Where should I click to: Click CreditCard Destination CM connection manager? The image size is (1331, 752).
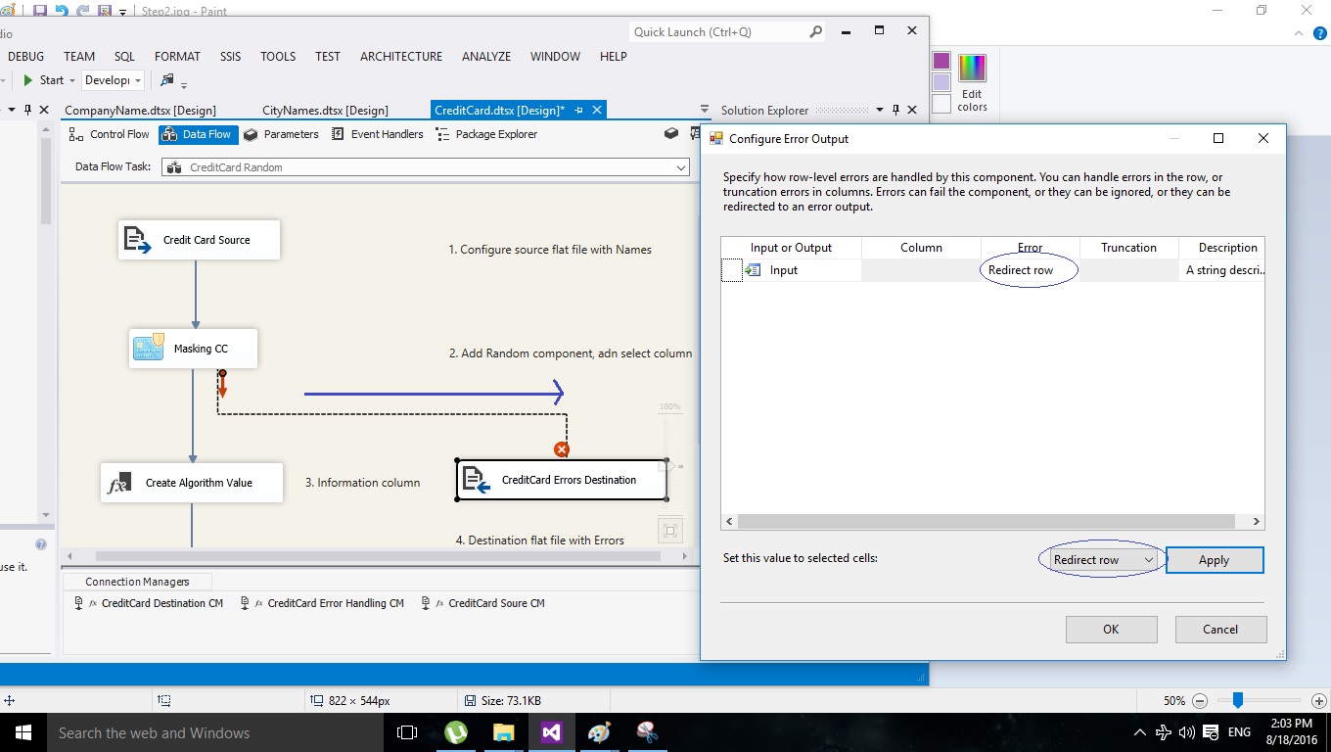click(x=149, y=603)
